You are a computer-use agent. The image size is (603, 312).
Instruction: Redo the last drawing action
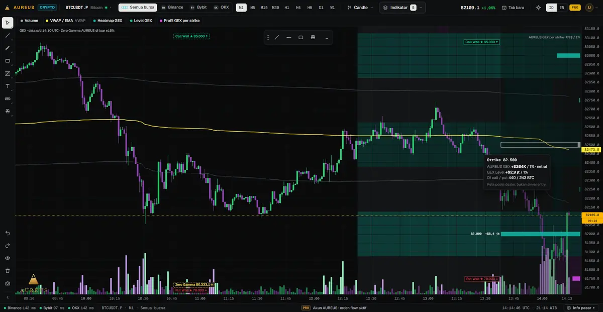(8, 246)
